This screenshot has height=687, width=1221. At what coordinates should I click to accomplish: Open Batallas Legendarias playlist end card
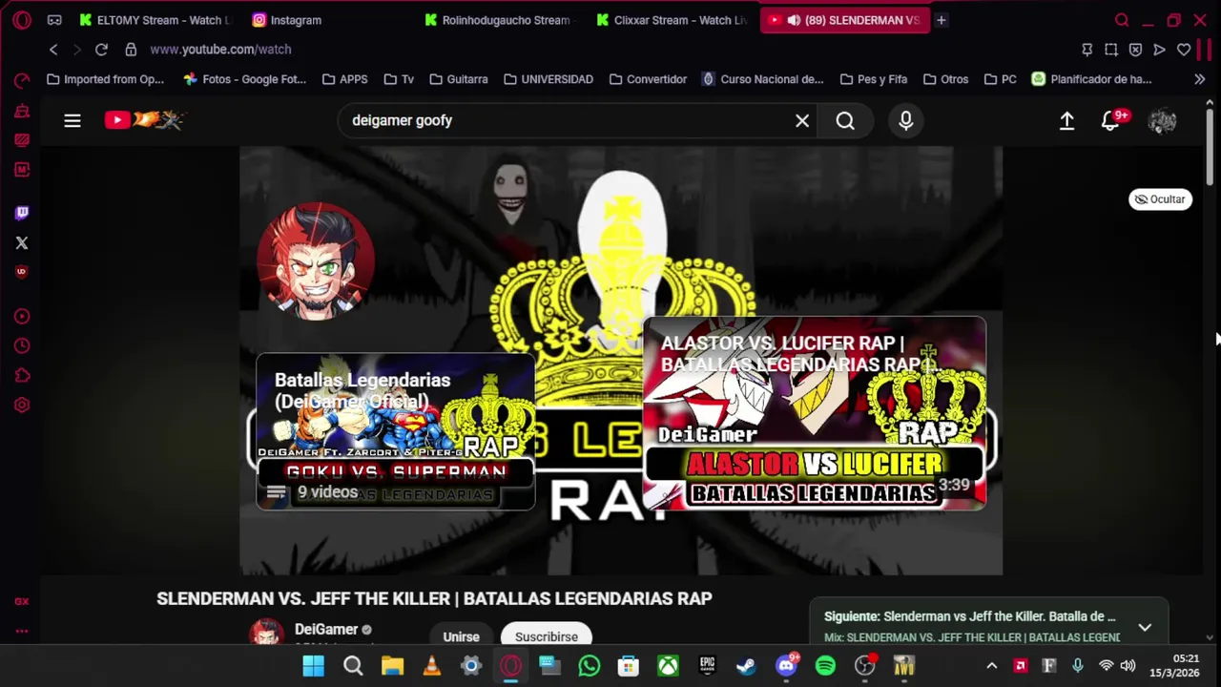pyautogui.click(x=395, y=431)
